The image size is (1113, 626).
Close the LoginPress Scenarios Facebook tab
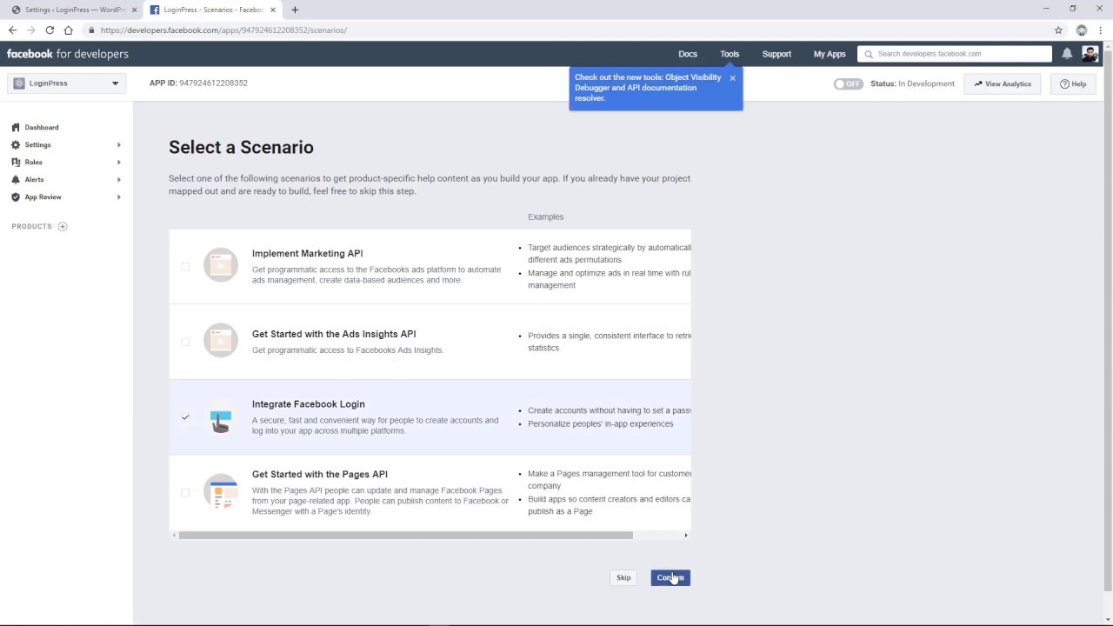(x=272, y=10)
